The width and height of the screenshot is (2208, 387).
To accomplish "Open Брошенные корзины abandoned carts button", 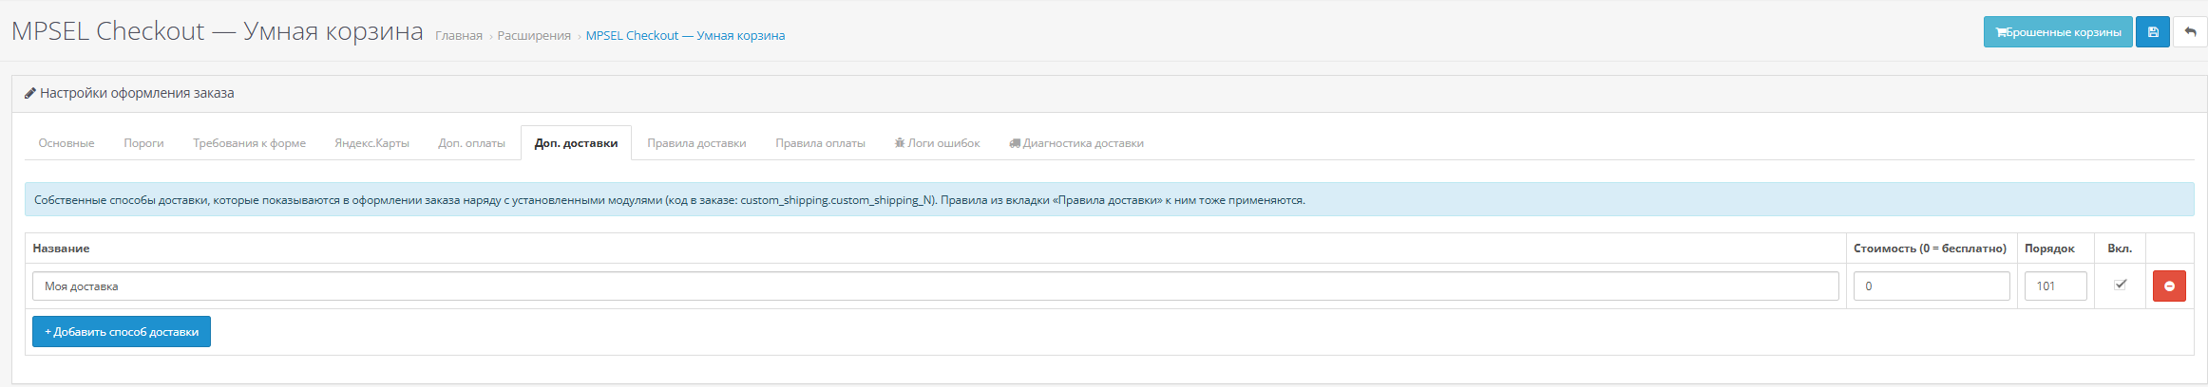I will point(2058,32).
